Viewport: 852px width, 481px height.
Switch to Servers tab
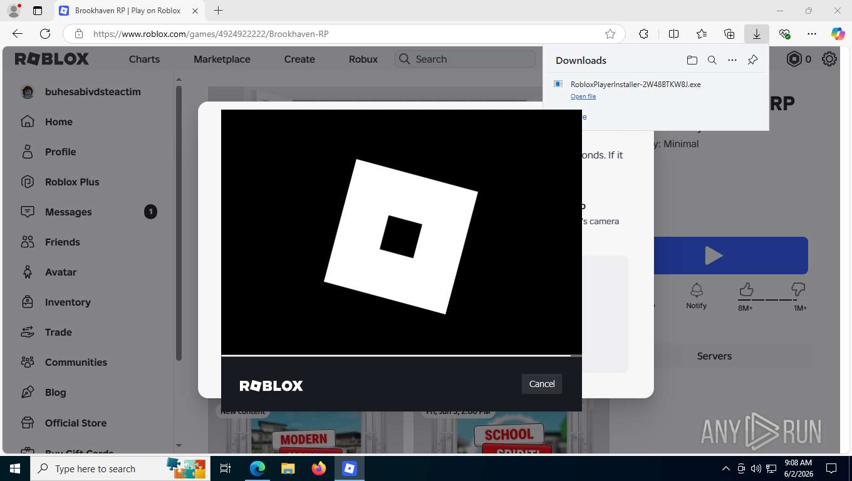coord(714,356)
